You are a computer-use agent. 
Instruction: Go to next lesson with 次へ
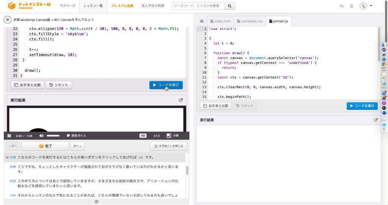[77, 146]
